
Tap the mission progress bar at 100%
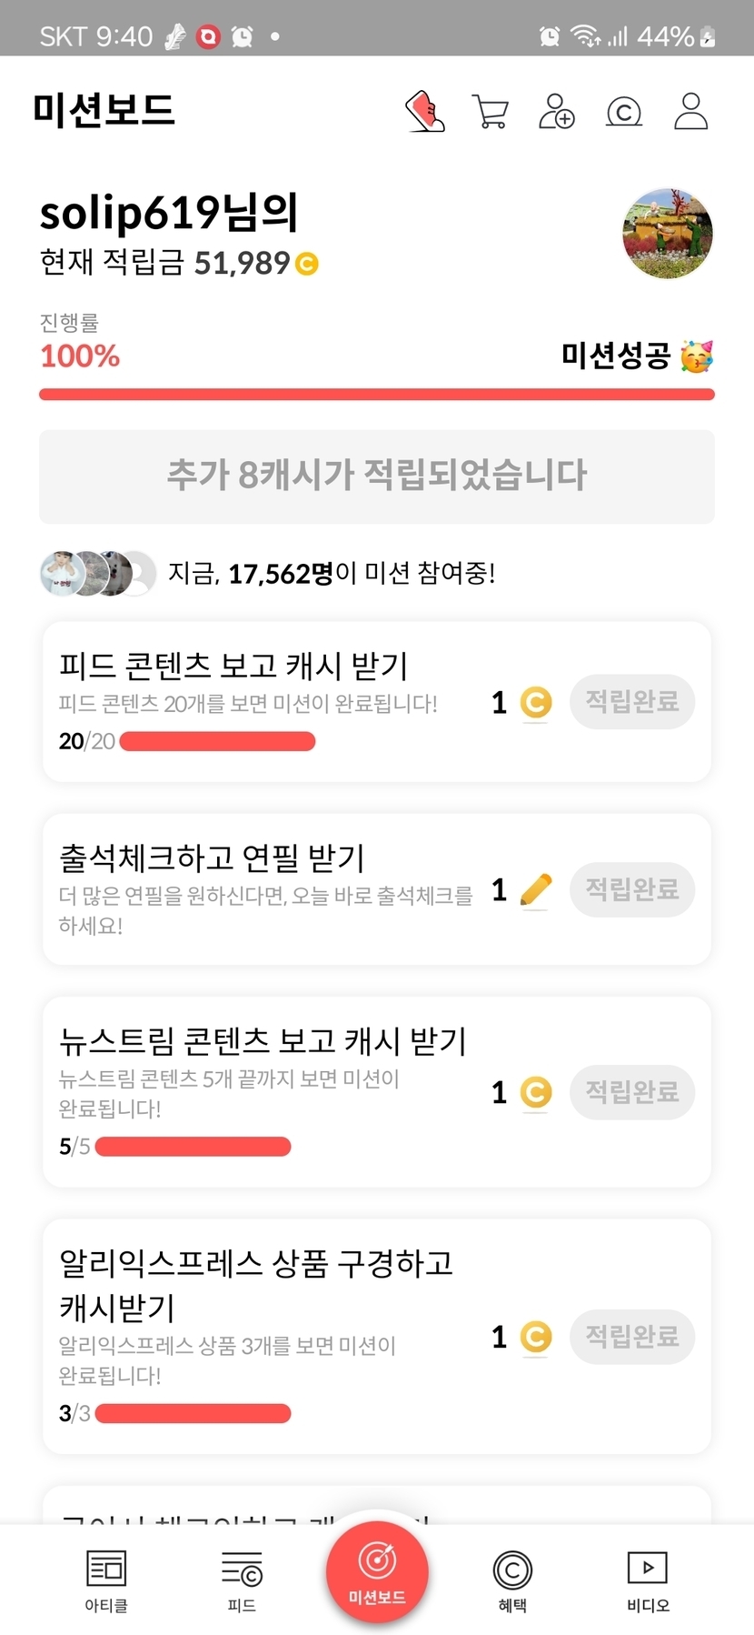377,395
